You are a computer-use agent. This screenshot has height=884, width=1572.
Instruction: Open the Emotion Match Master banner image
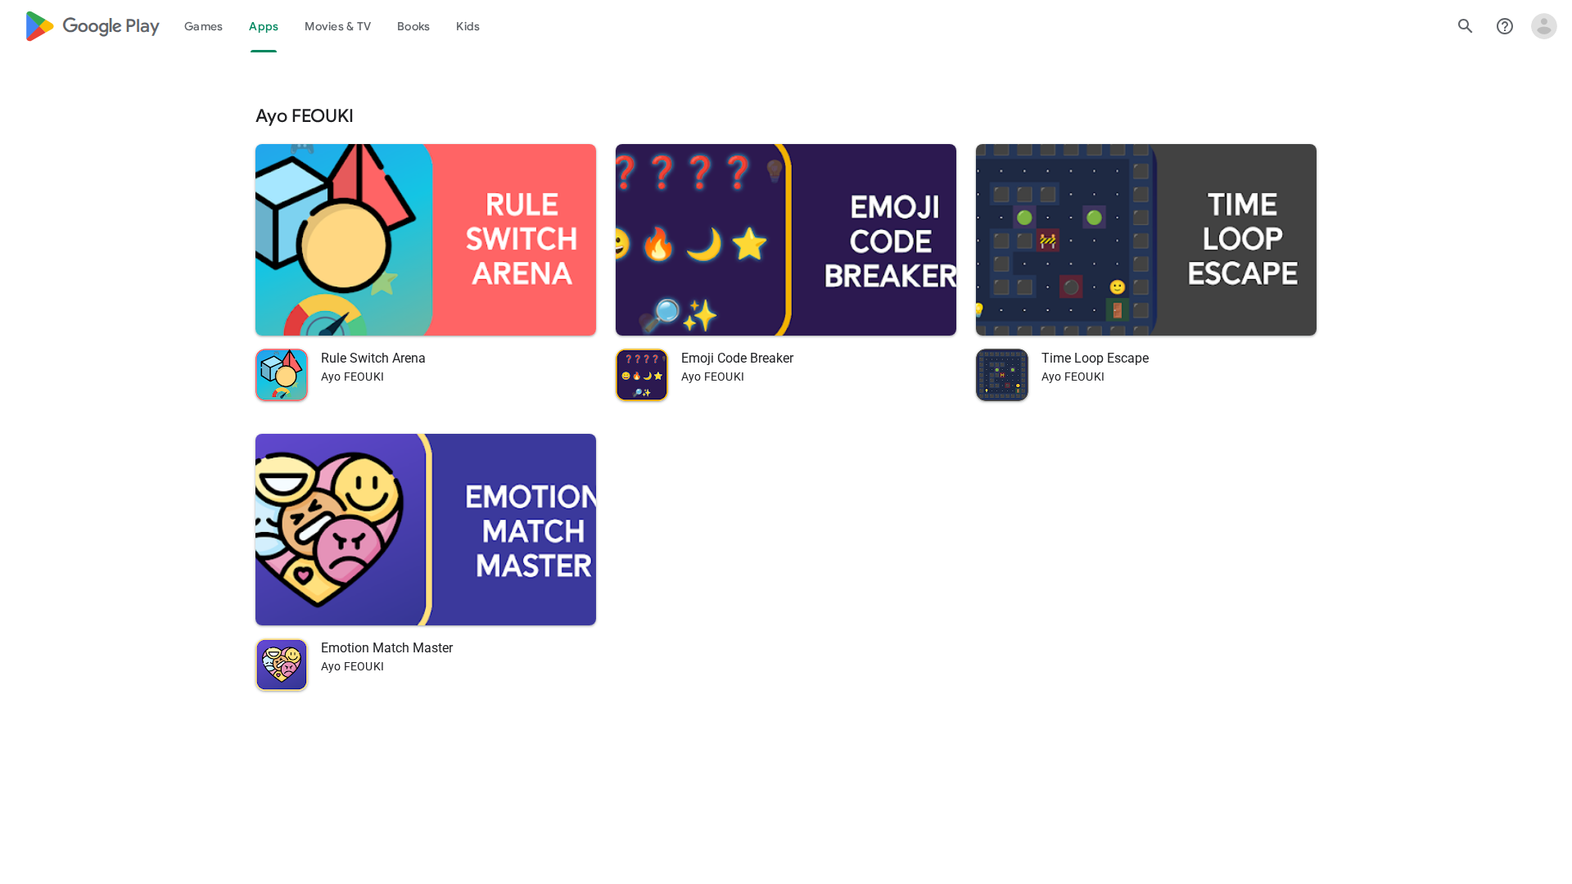pyautogui.click(x=426, y=530)
